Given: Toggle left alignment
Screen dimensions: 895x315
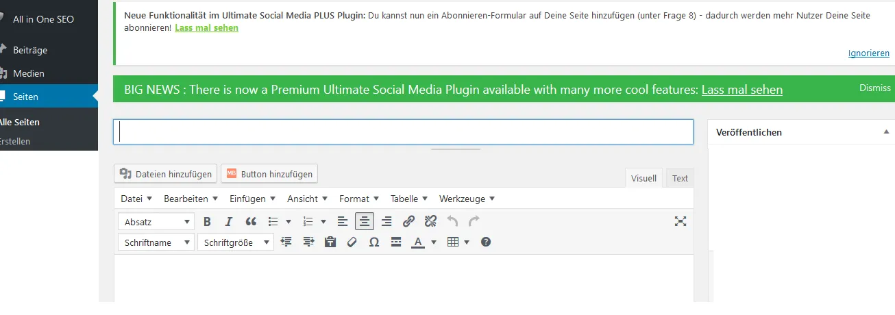Looking at the screenshot, I should (343, 221).
